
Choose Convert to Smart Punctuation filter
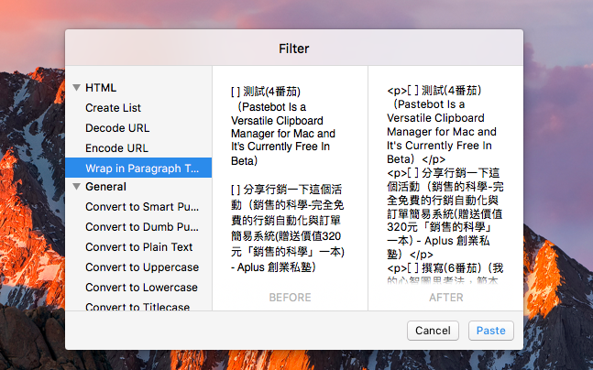pyautogui.click(x=141, y=207)
